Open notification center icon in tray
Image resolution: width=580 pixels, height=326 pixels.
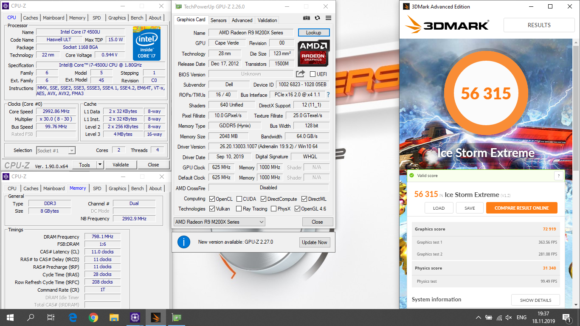567,318
